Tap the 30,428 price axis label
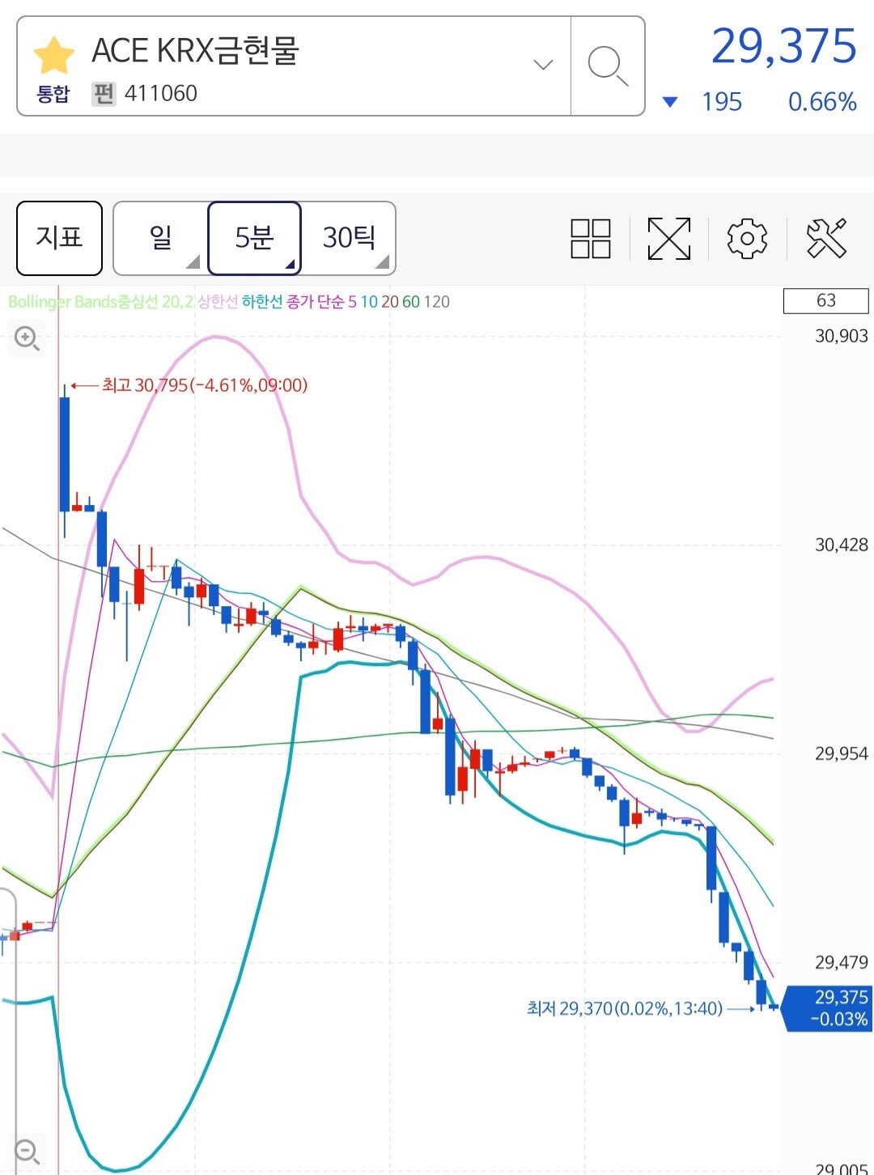 841,545
